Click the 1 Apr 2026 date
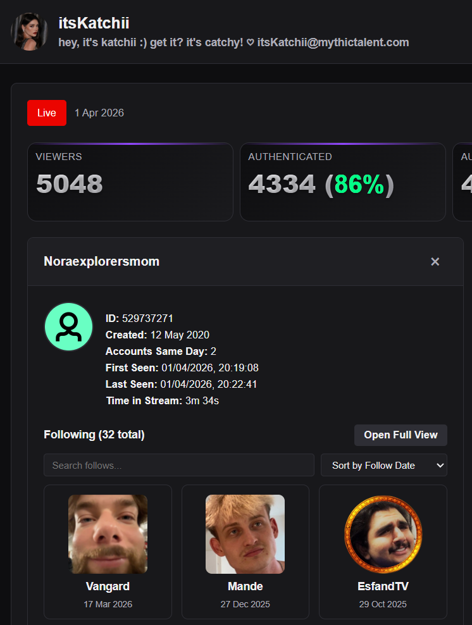The height and width of the screenshot is (625, 472). 99,113
